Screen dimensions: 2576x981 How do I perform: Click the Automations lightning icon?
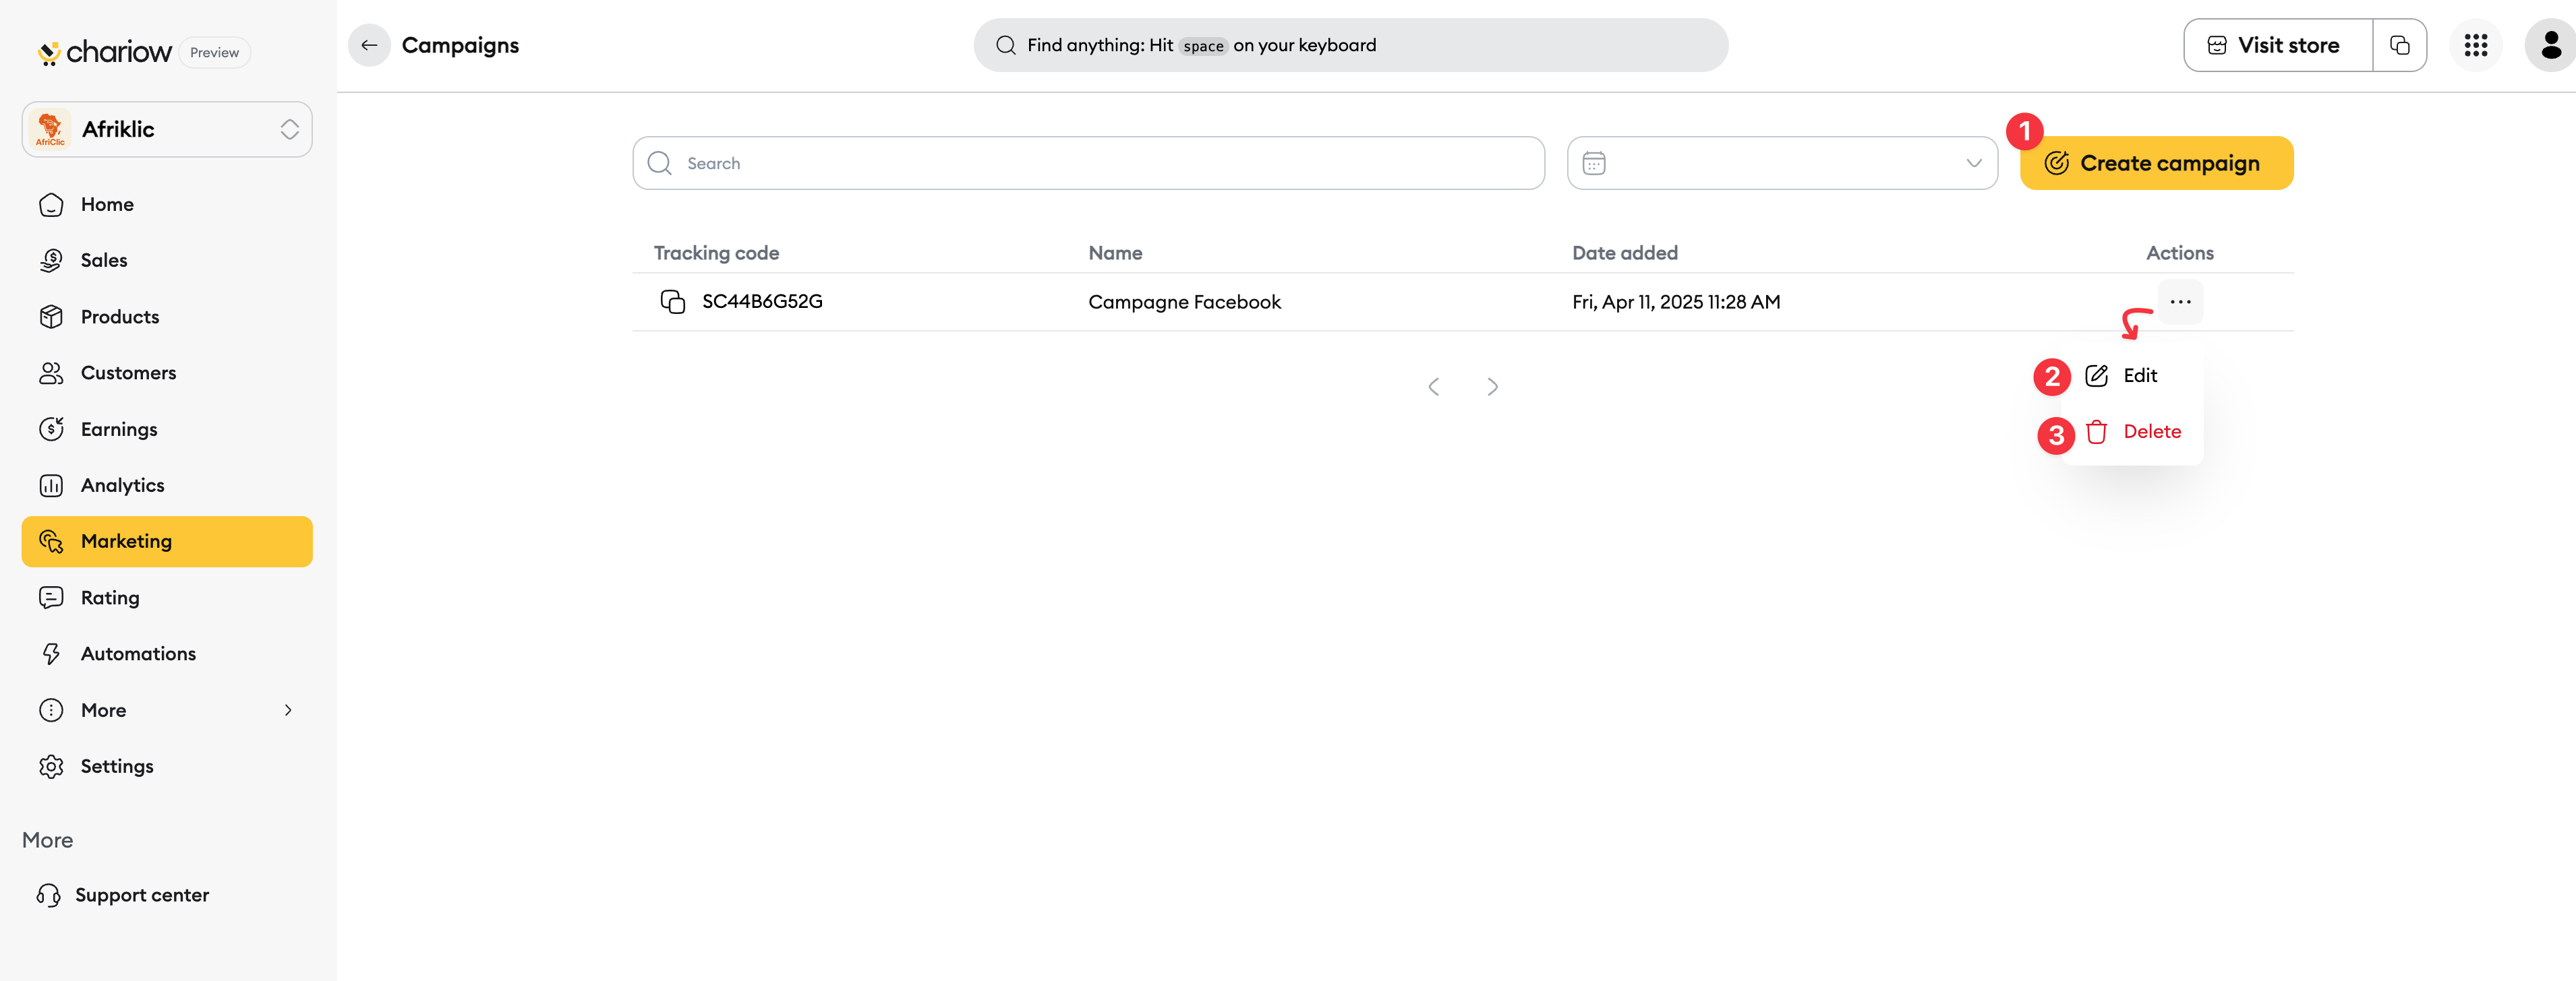tap(51, 654)
